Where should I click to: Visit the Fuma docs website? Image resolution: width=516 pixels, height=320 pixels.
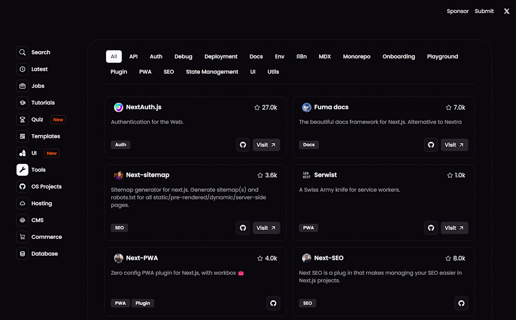coord(454,145)
